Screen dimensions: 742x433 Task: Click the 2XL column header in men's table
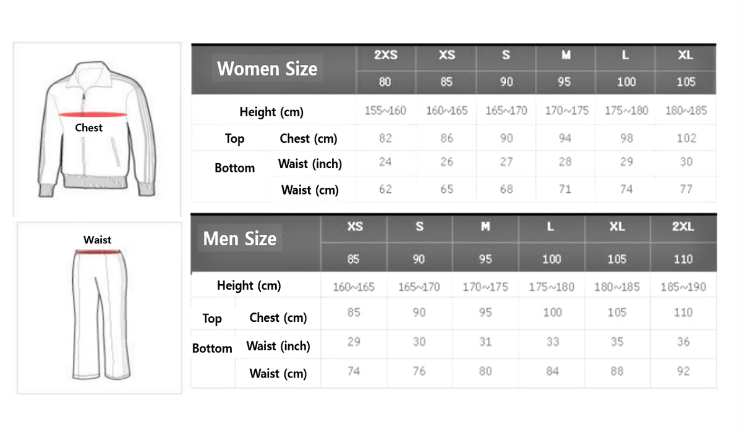point(683,227)
